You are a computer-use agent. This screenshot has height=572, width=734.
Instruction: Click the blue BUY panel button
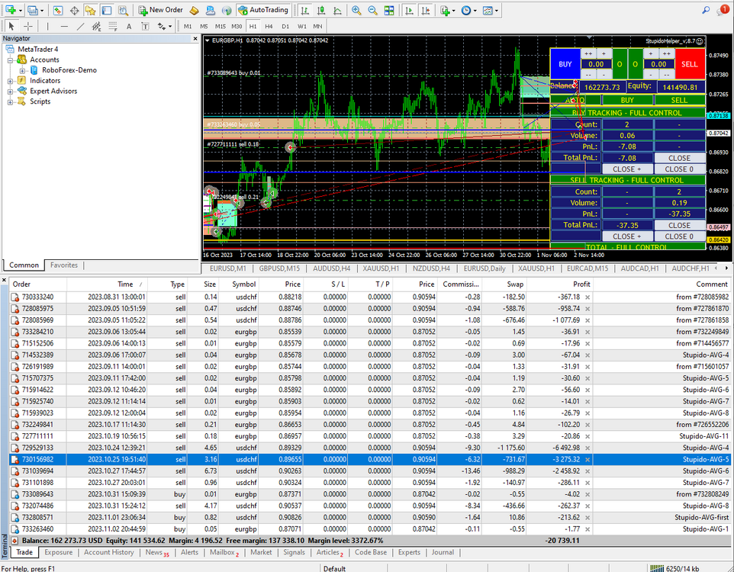point(565,64)
